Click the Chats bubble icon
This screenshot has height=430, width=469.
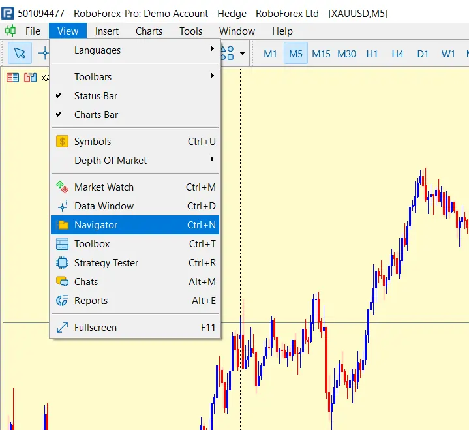click(62, 282)
